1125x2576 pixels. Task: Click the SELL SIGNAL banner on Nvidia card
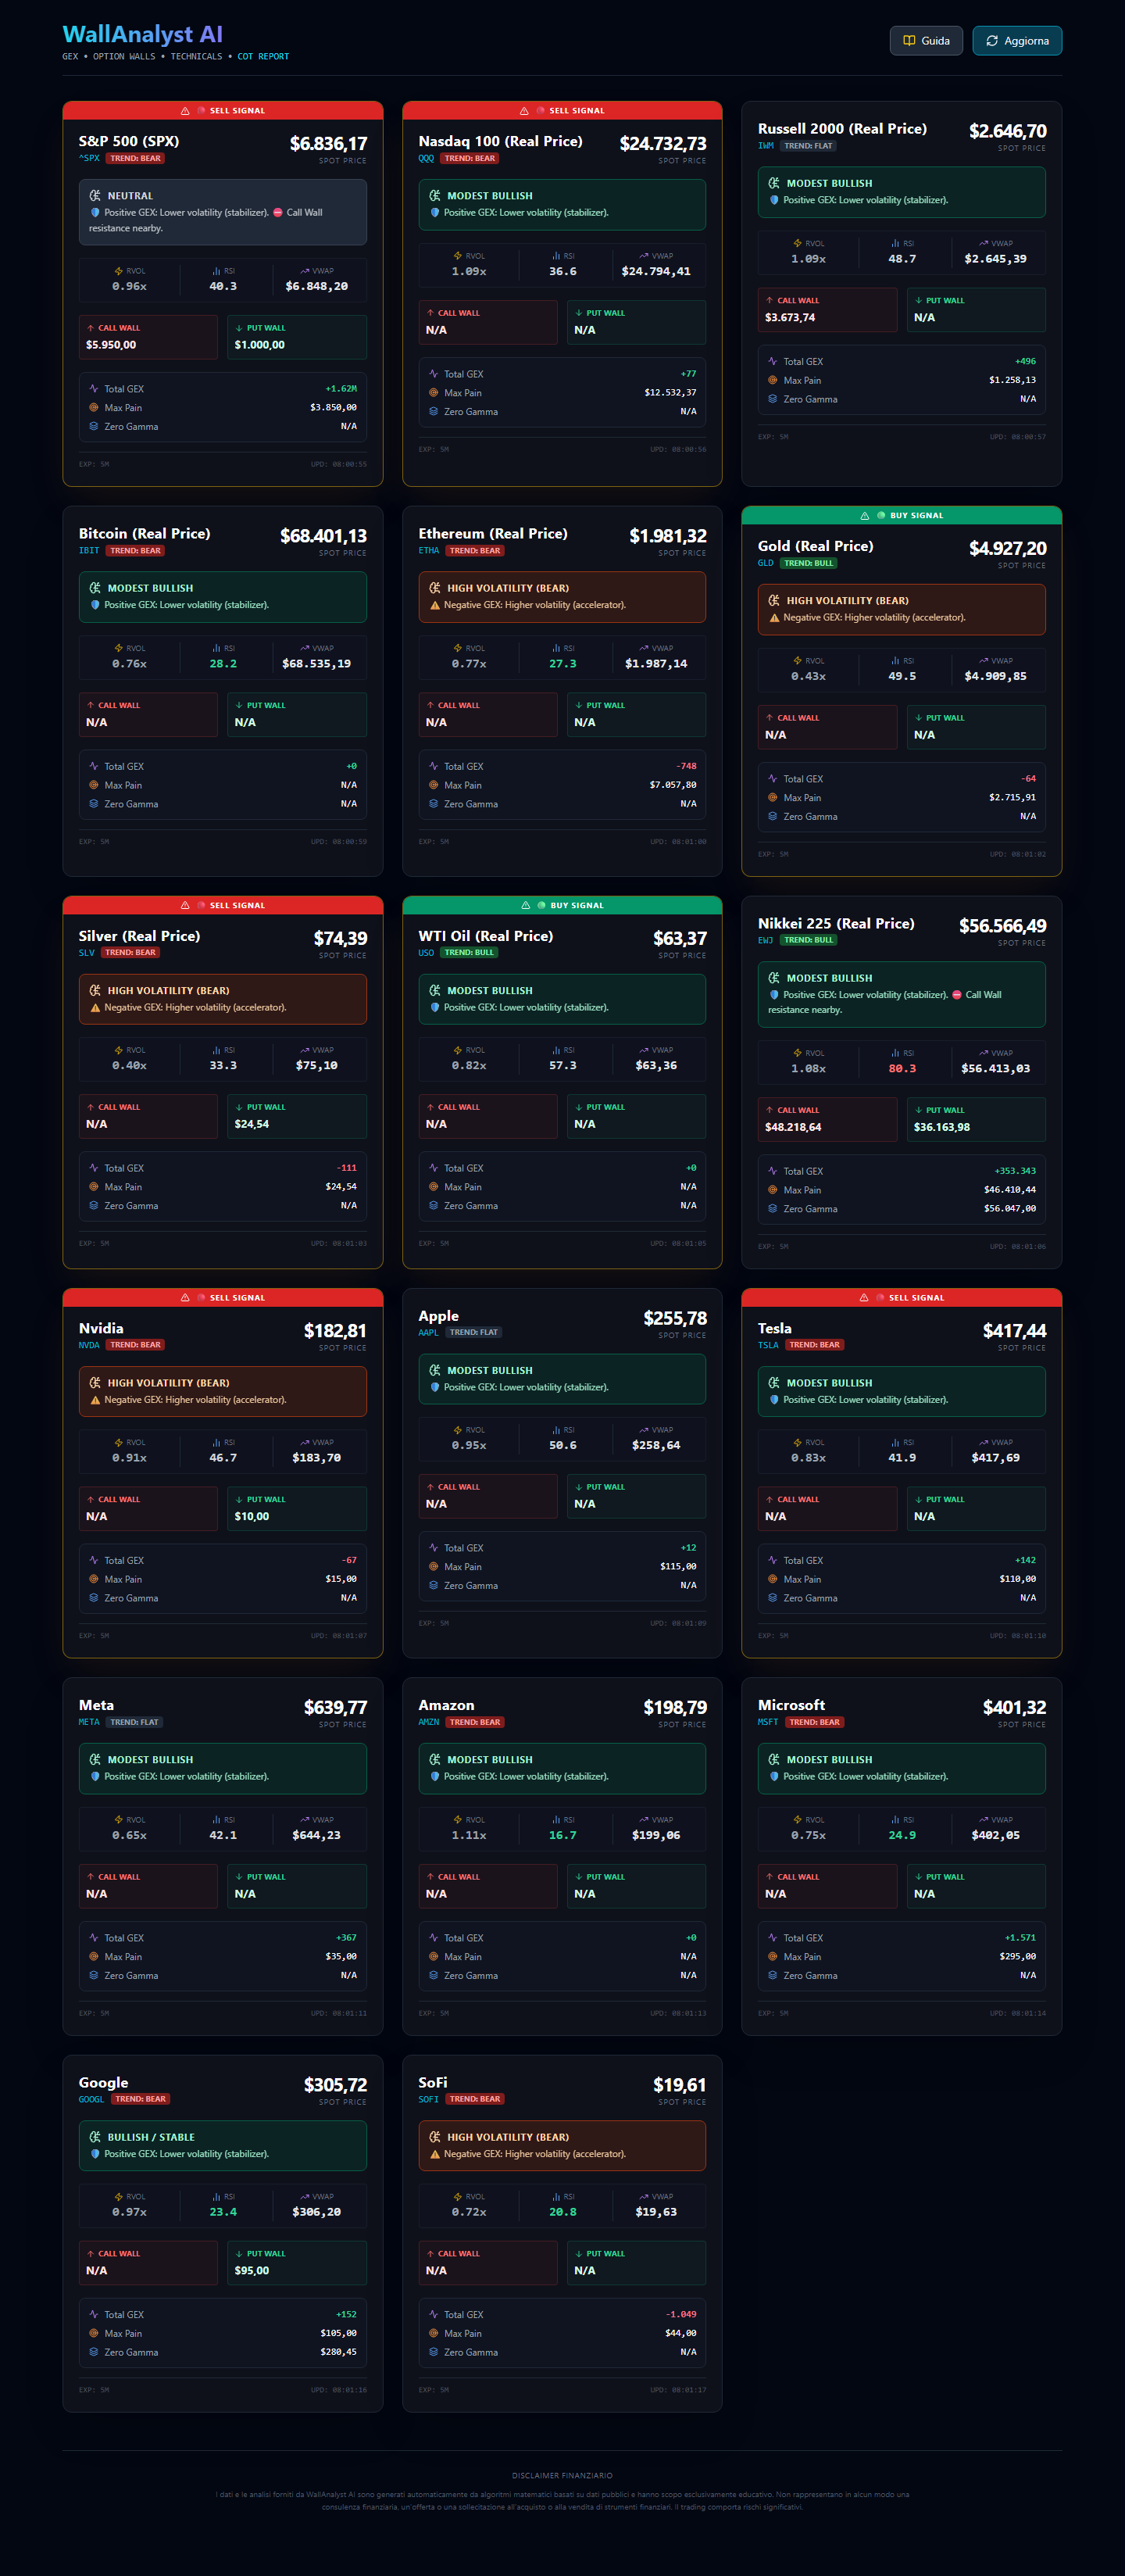pos(223,1297)
